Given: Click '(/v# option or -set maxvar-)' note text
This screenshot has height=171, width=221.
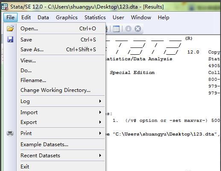Looking at the screenshot, I should tap(166, 121).
